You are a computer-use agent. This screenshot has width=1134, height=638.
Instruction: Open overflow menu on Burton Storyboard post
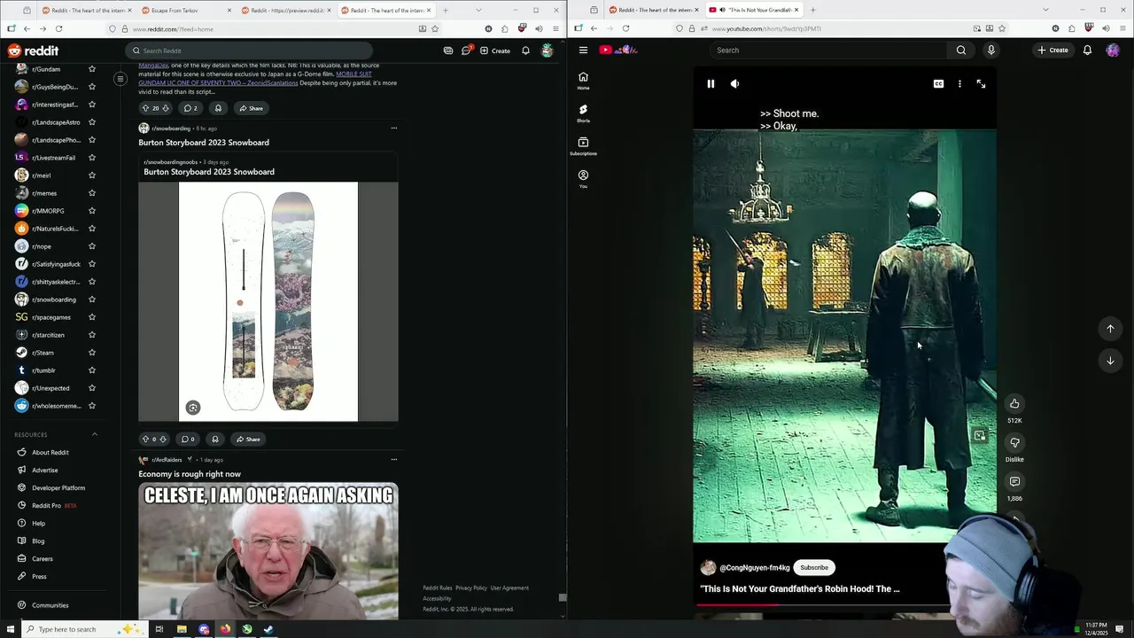click(x=394, y=128)
